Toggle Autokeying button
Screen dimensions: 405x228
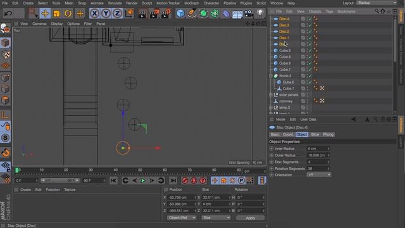(x=194, y=180)
